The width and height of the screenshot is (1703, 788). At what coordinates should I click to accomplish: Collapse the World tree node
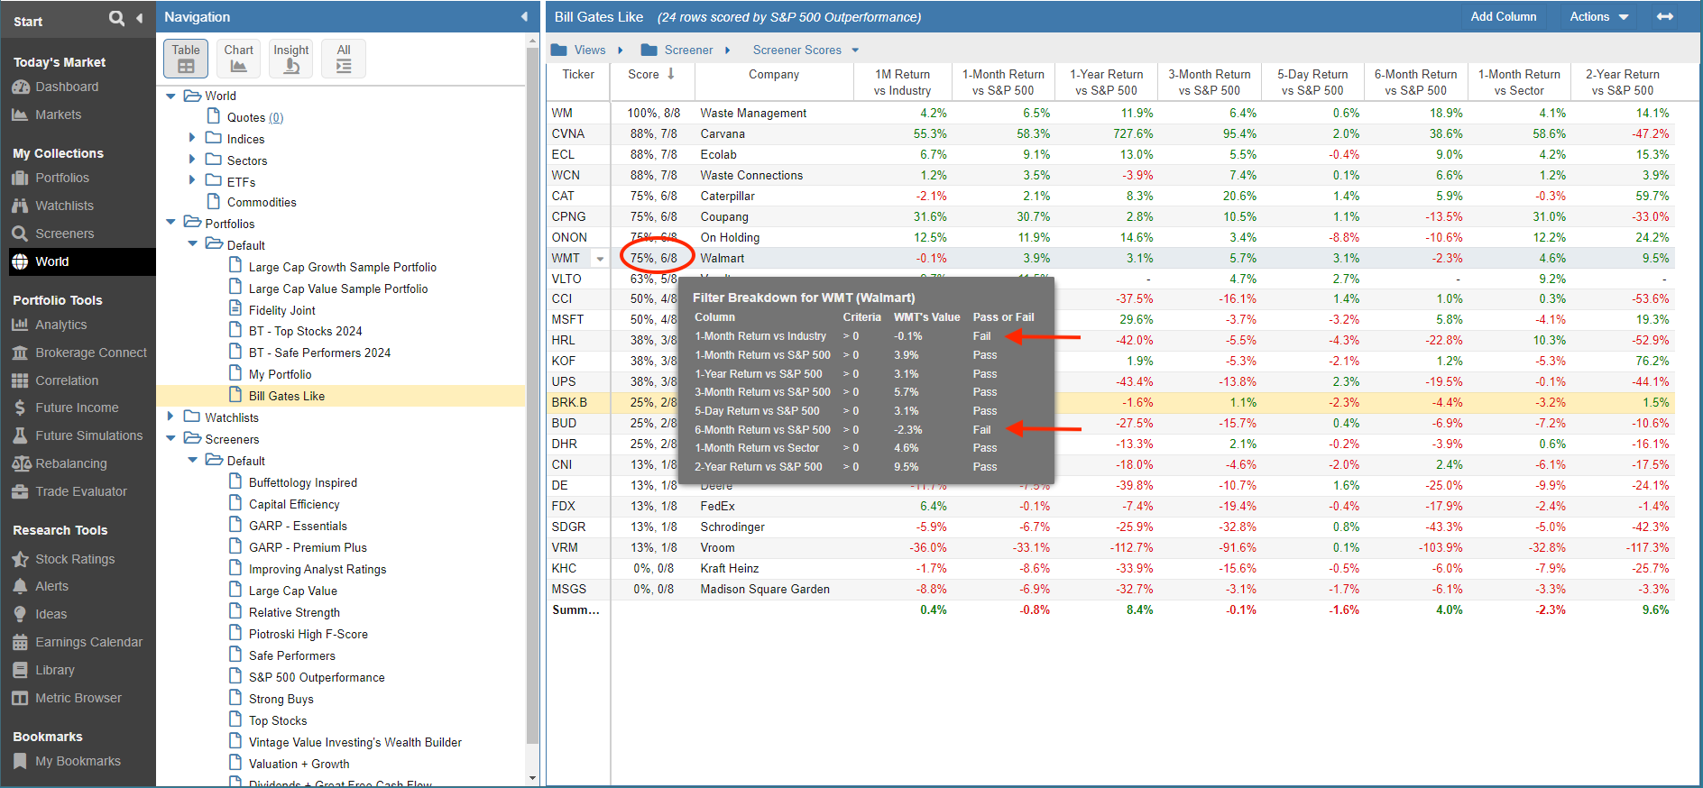coord(171,96)
